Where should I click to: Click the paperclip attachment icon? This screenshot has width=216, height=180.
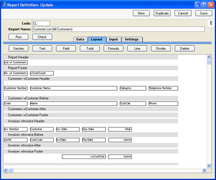211,23
